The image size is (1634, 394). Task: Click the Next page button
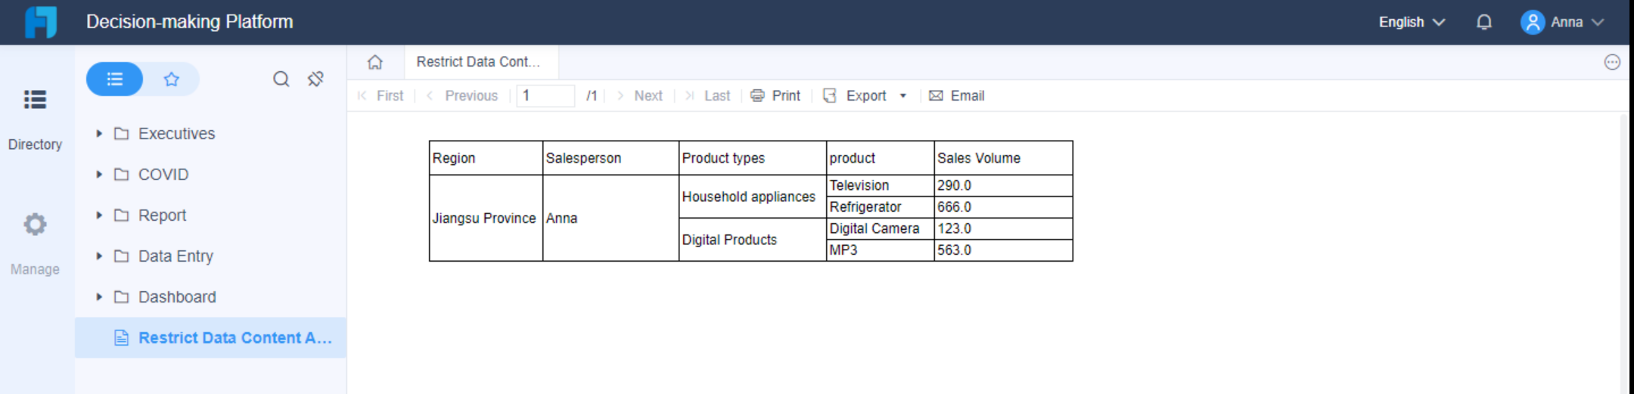640,95
